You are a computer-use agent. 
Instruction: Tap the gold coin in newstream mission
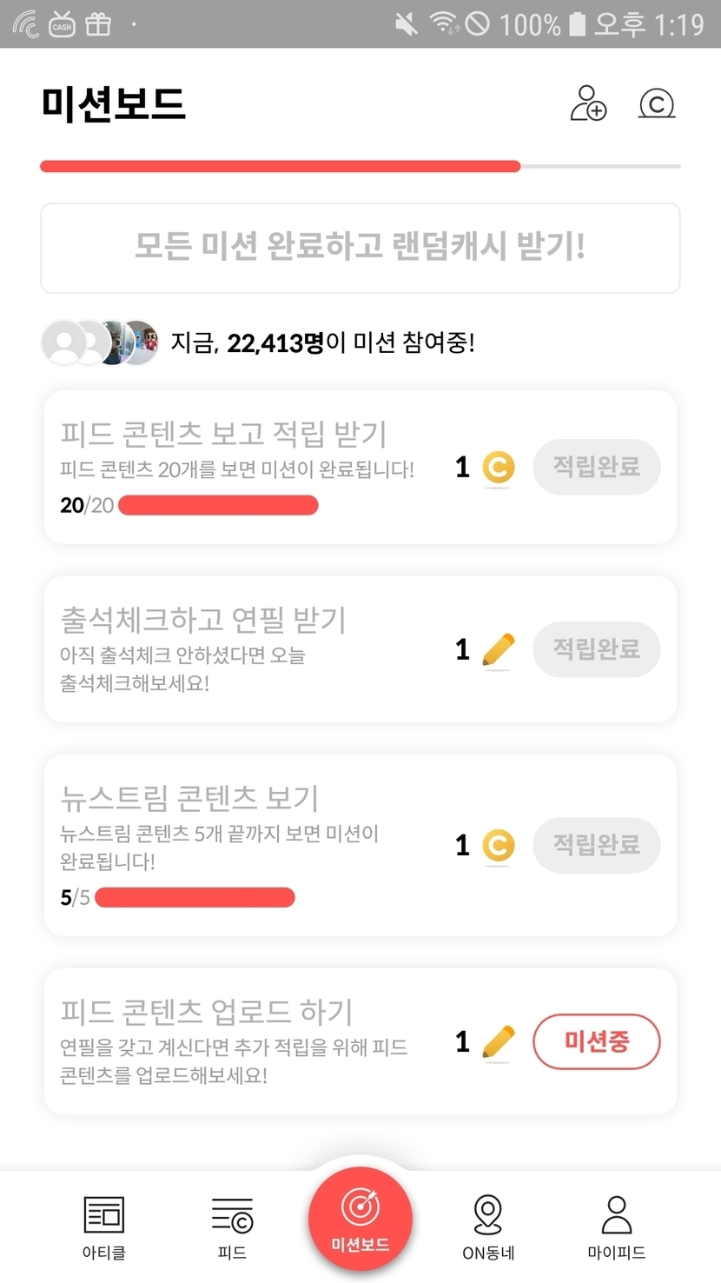pyautogui.click(x=498, y=846)
